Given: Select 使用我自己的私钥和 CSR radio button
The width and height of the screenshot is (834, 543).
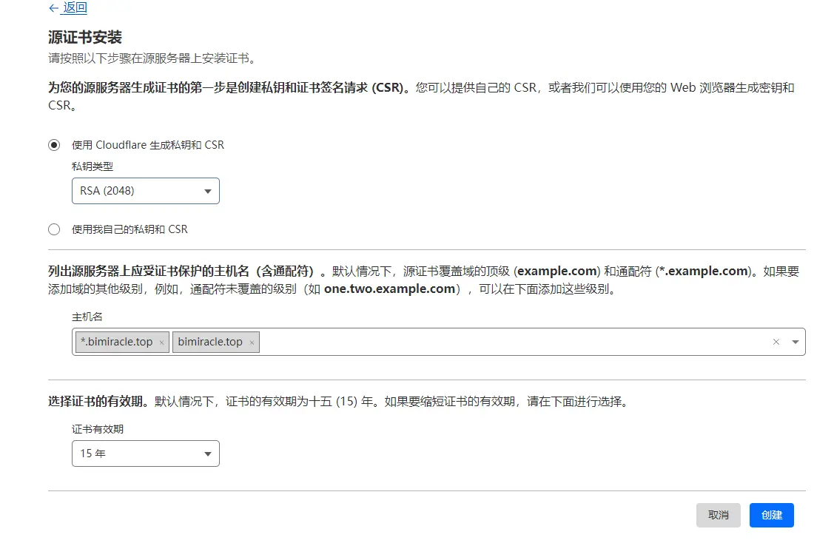Looking at the screenshot, I should click(54, 229).
